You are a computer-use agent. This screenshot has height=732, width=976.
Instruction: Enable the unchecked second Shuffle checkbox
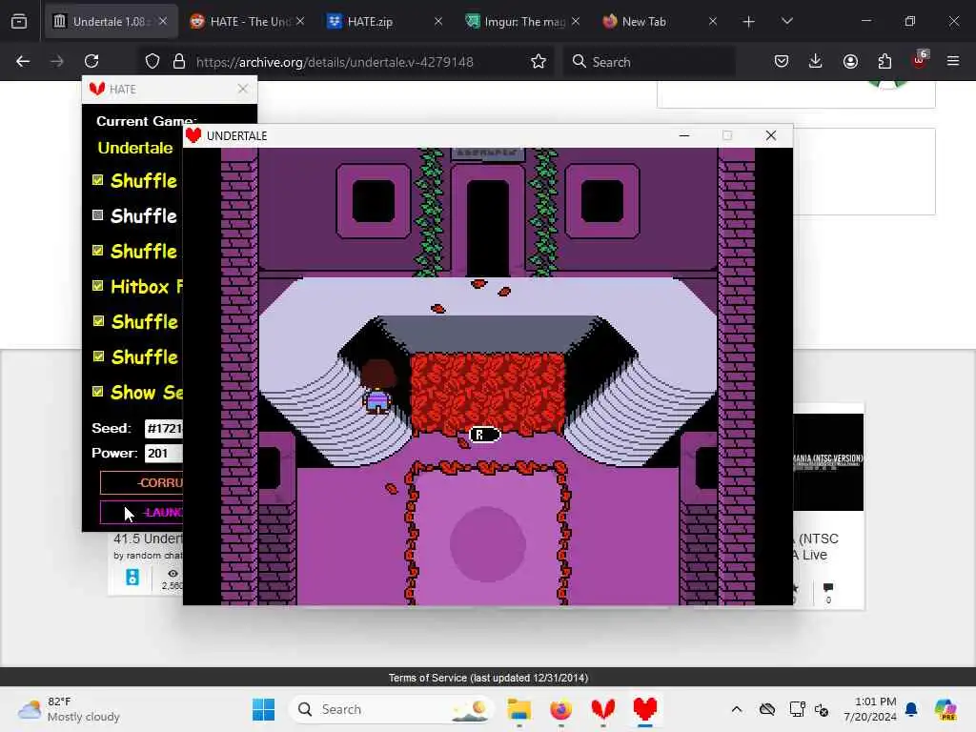coord(98,214)
